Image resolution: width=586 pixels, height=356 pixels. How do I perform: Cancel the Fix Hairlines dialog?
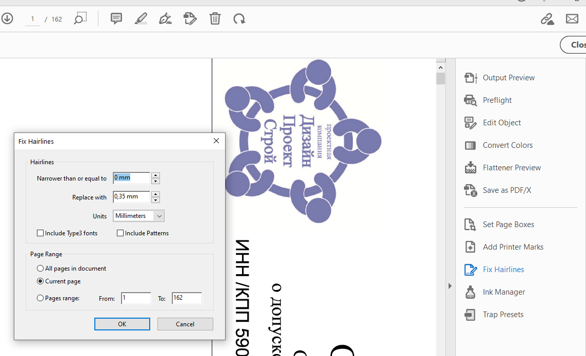pos(185,324)
